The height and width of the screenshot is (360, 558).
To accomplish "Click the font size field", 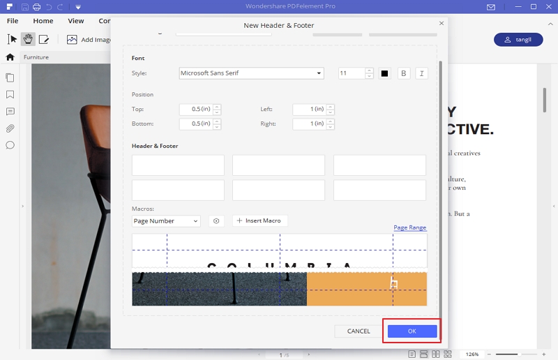I will pyautogui.click(x=352, y=73).
